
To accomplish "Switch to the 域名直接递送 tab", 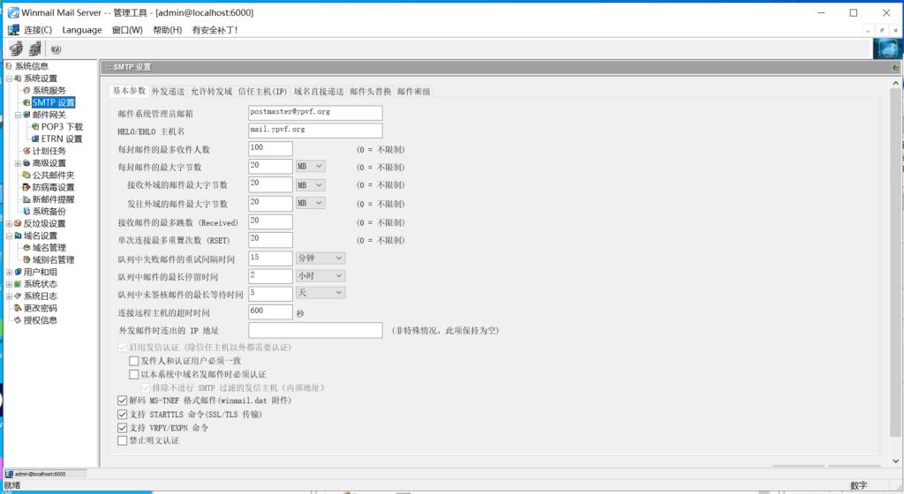I will [x=318, y=92].
